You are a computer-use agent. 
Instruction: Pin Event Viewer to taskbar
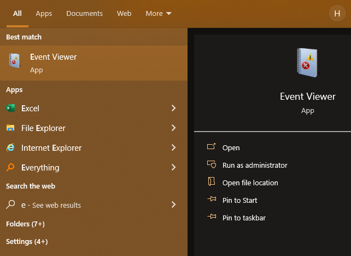[244, 218]
